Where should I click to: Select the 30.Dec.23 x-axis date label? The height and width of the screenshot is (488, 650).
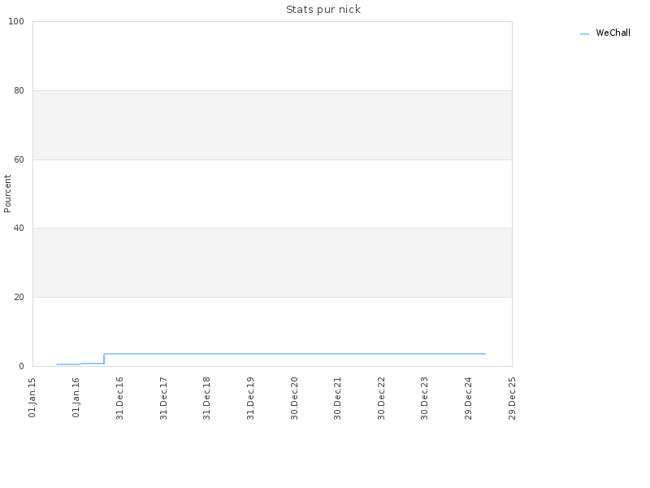[x=424, y=399]
